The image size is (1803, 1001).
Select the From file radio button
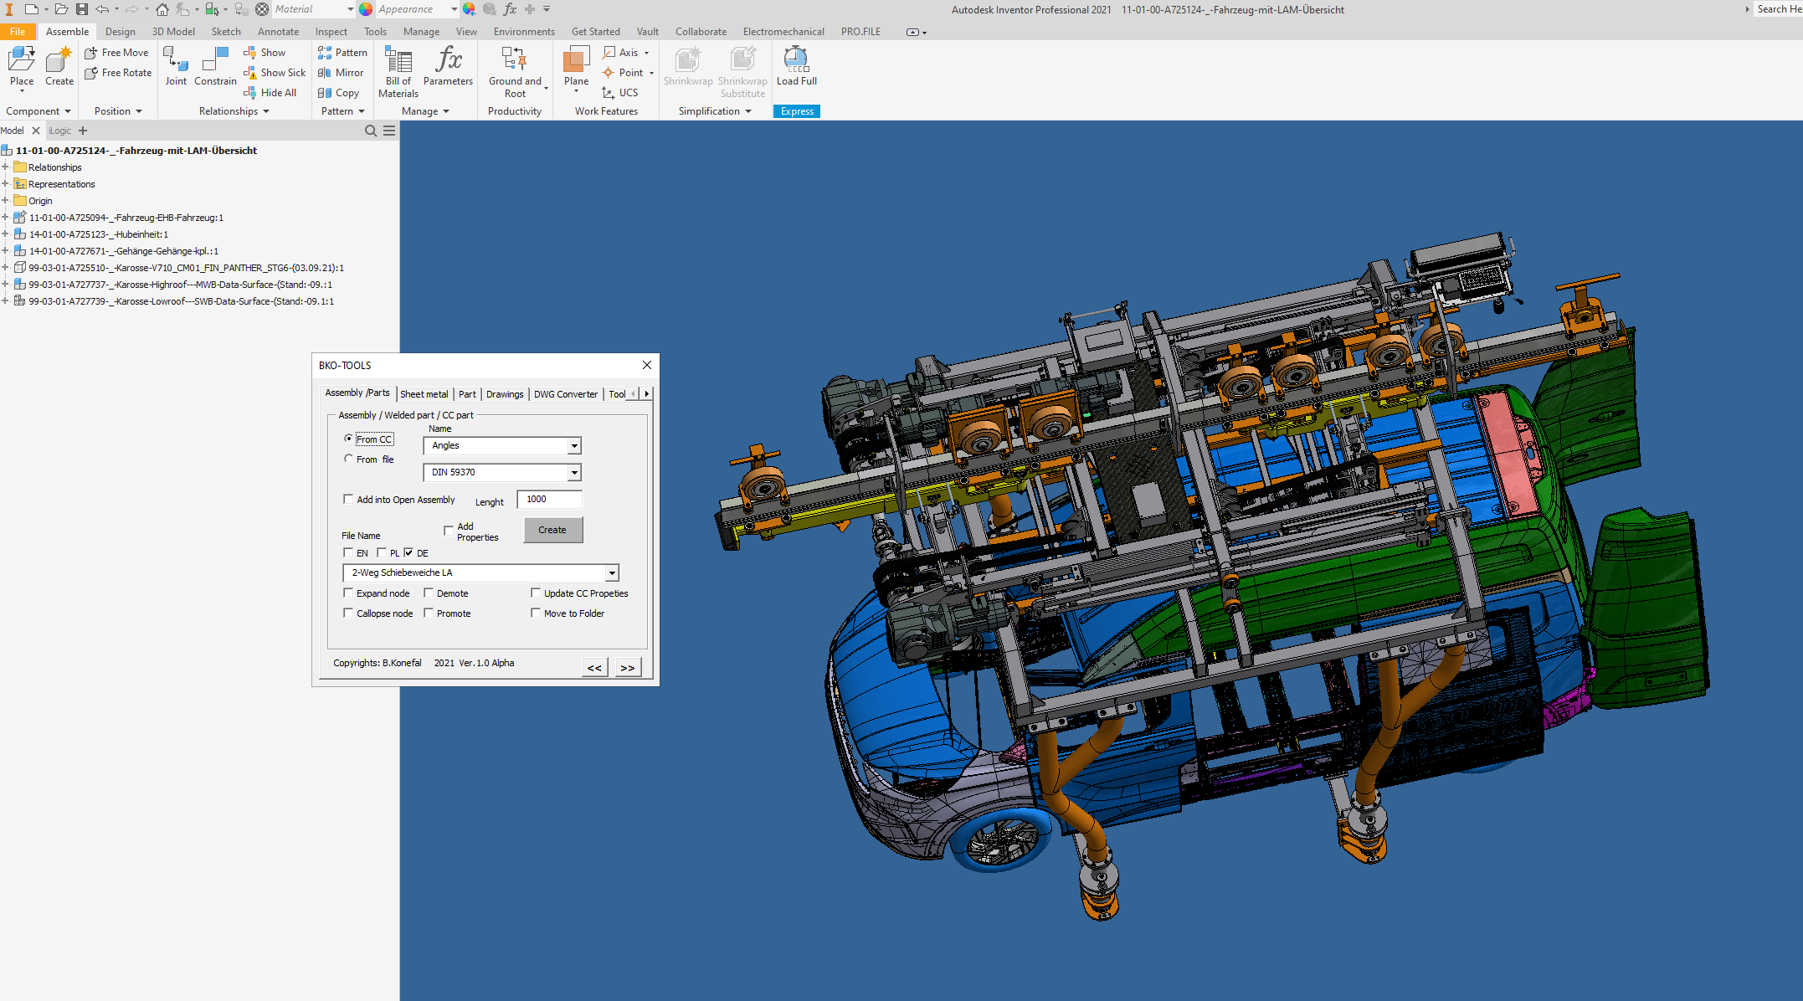(349, 459)
